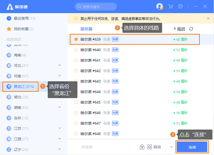
Task: Click the 52 ms latency of #640
Action: coord(180,50)
